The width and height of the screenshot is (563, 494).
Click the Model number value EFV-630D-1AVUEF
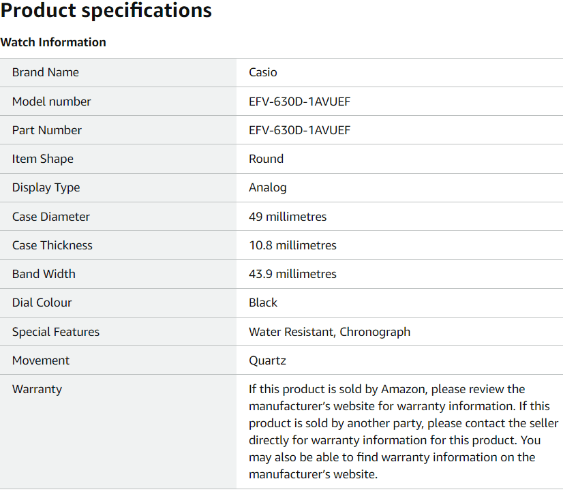coord(299,102)
